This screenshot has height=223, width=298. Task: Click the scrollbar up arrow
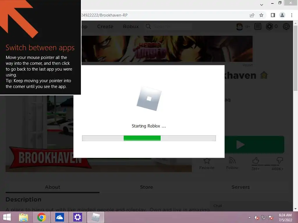(x=295, y=23)
